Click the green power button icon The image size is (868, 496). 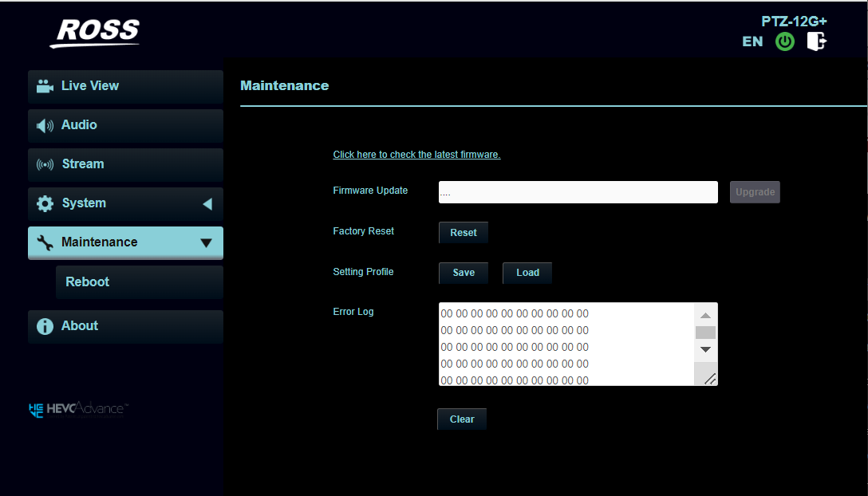pos(784,41)
